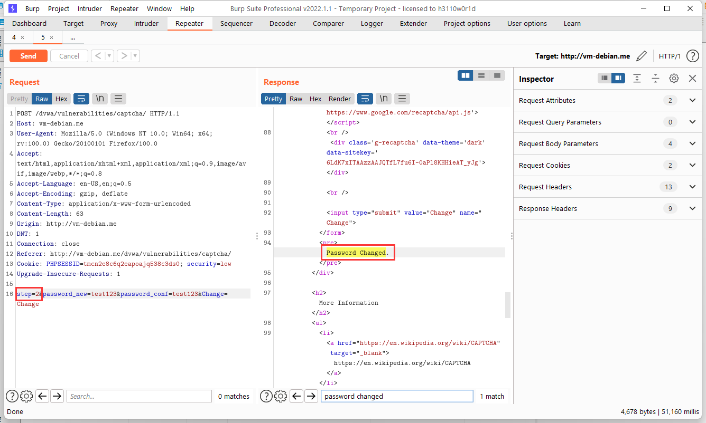Open Repeater help question mark icon
706x423 pixels.
pos(692,56)
